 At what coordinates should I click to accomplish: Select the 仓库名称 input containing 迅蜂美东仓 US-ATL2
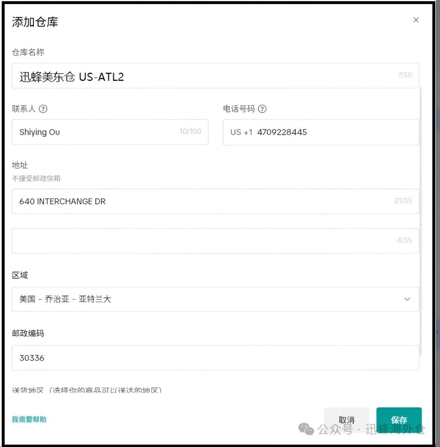point(163,75)
